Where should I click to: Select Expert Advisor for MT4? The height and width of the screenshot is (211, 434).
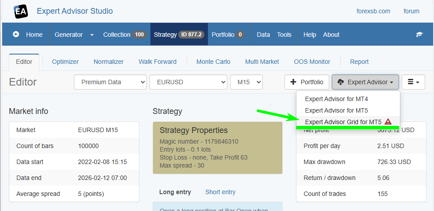tap(336, 99)
